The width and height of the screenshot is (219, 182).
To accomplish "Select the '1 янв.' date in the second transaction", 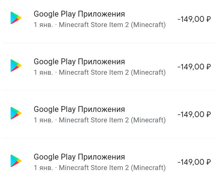I will click(43, 72).
